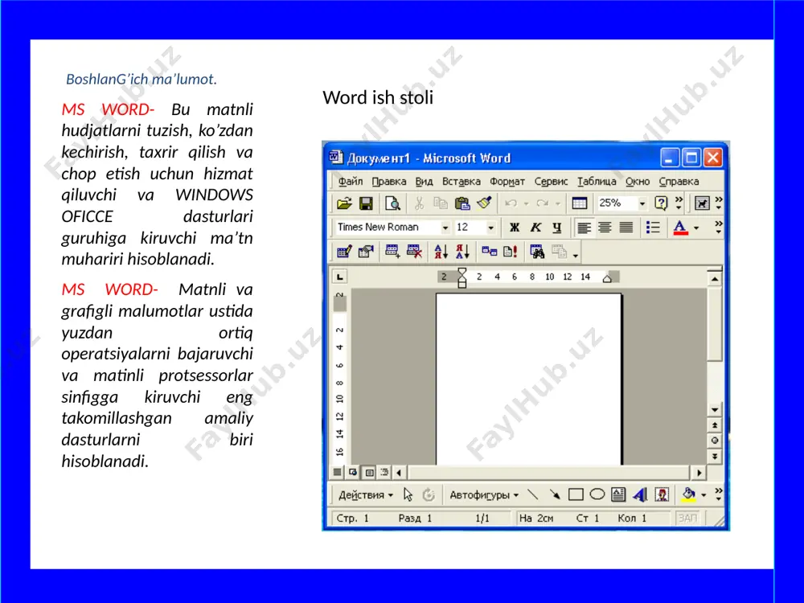Open the Автофигуры shapes menu
This screenshot has width=804, height=603.
(x=484, y=494)
